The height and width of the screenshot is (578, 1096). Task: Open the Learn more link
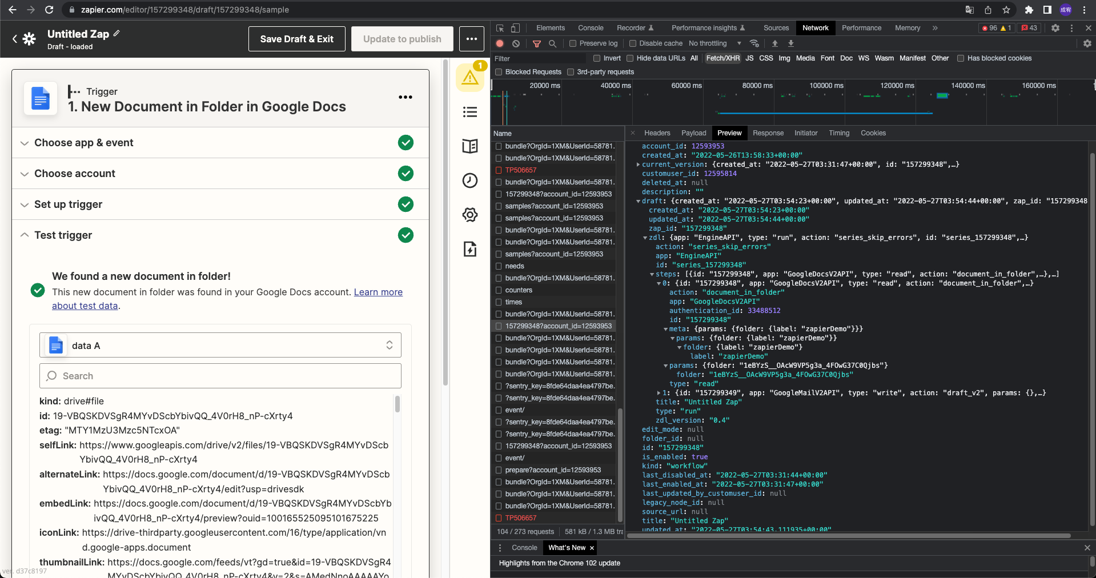tap(378, 292)
